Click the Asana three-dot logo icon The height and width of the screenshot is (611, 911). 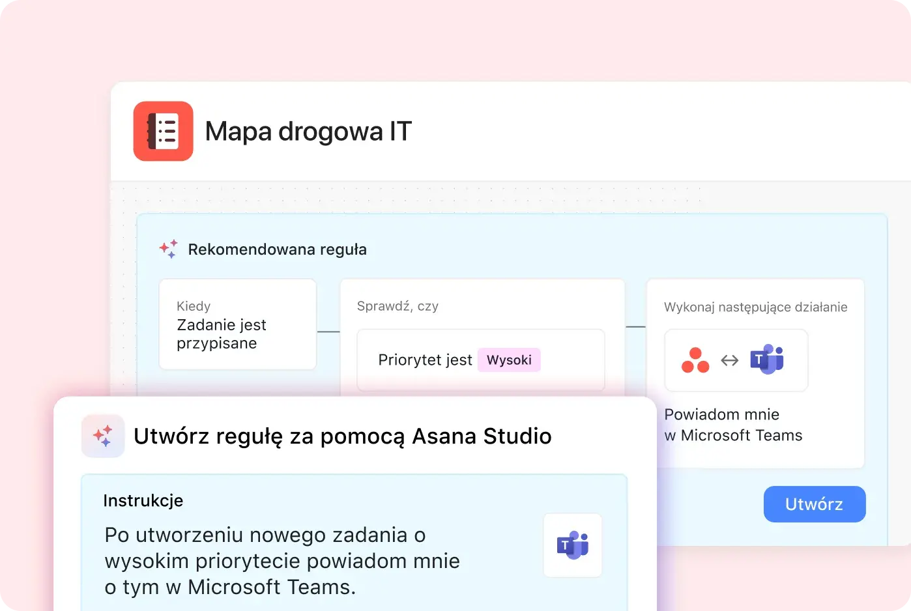click(x=695, y=360)
